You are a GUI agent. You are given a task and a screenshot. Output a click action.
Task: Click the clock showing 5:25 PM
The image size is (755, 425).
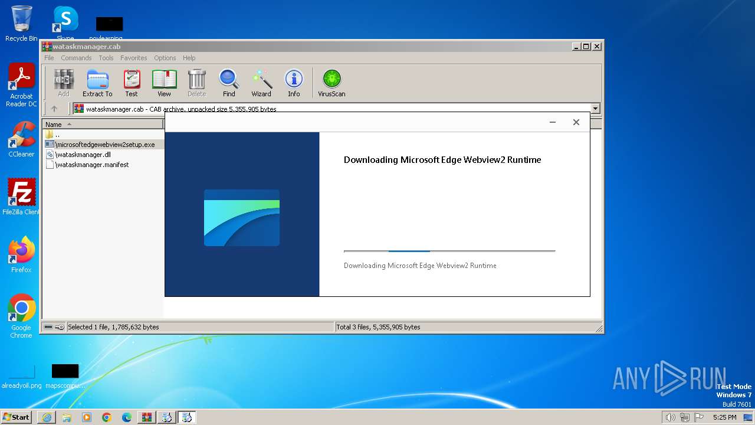tap(724, 417)
